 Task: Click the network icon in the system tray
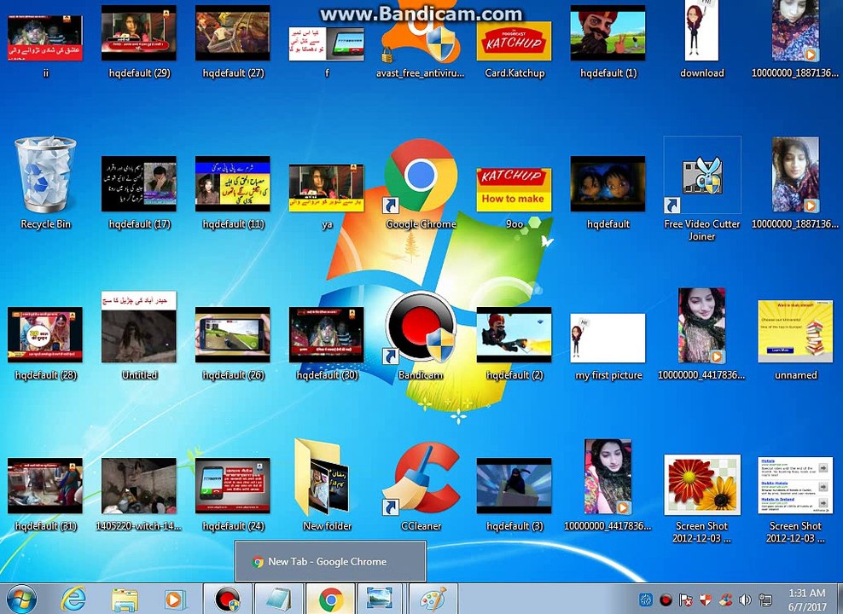[765, 600]
